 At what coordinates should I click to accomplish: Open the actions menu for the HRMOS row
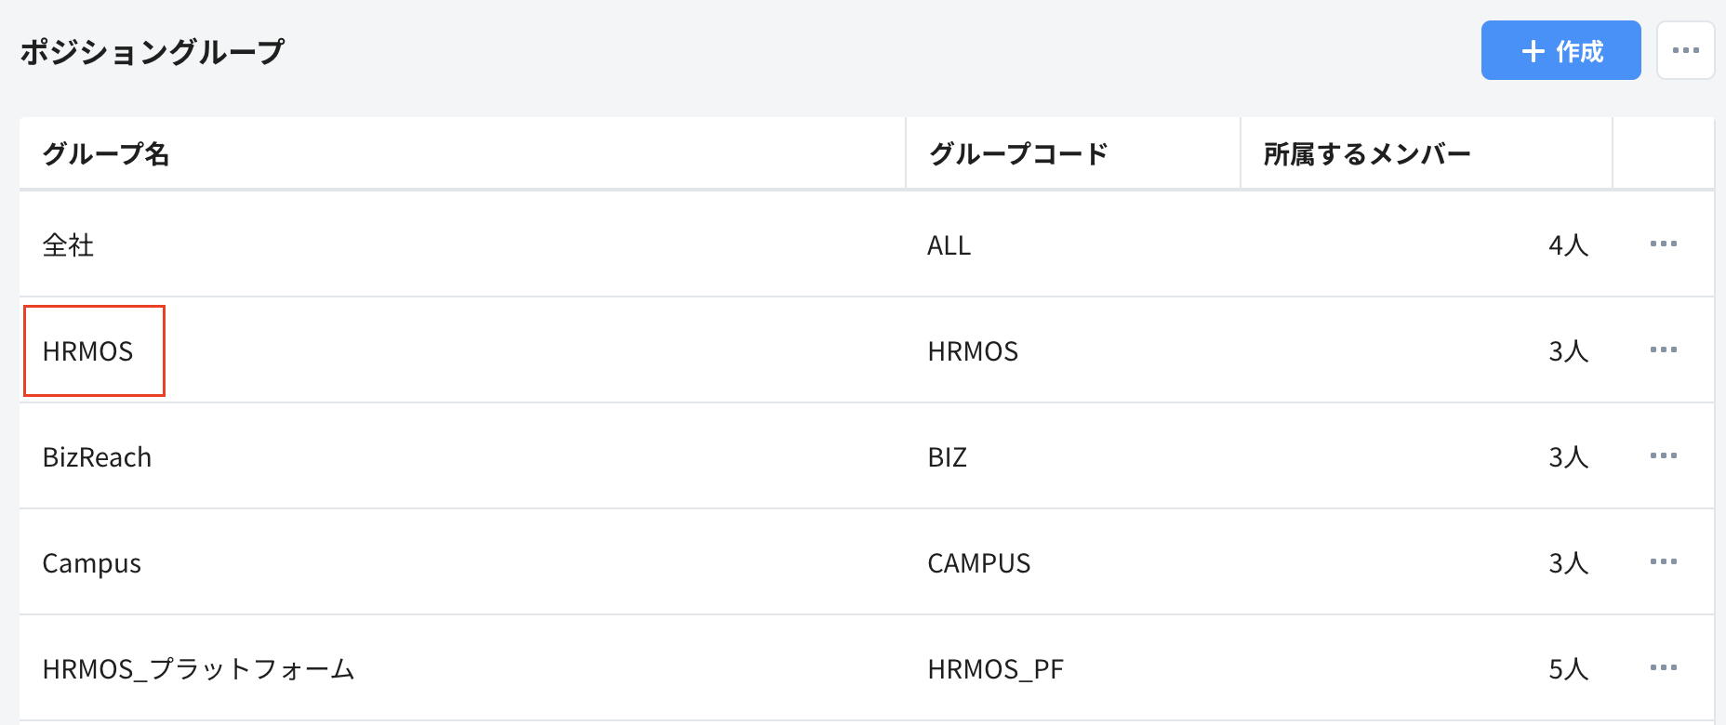click(x=1664, y=350)
